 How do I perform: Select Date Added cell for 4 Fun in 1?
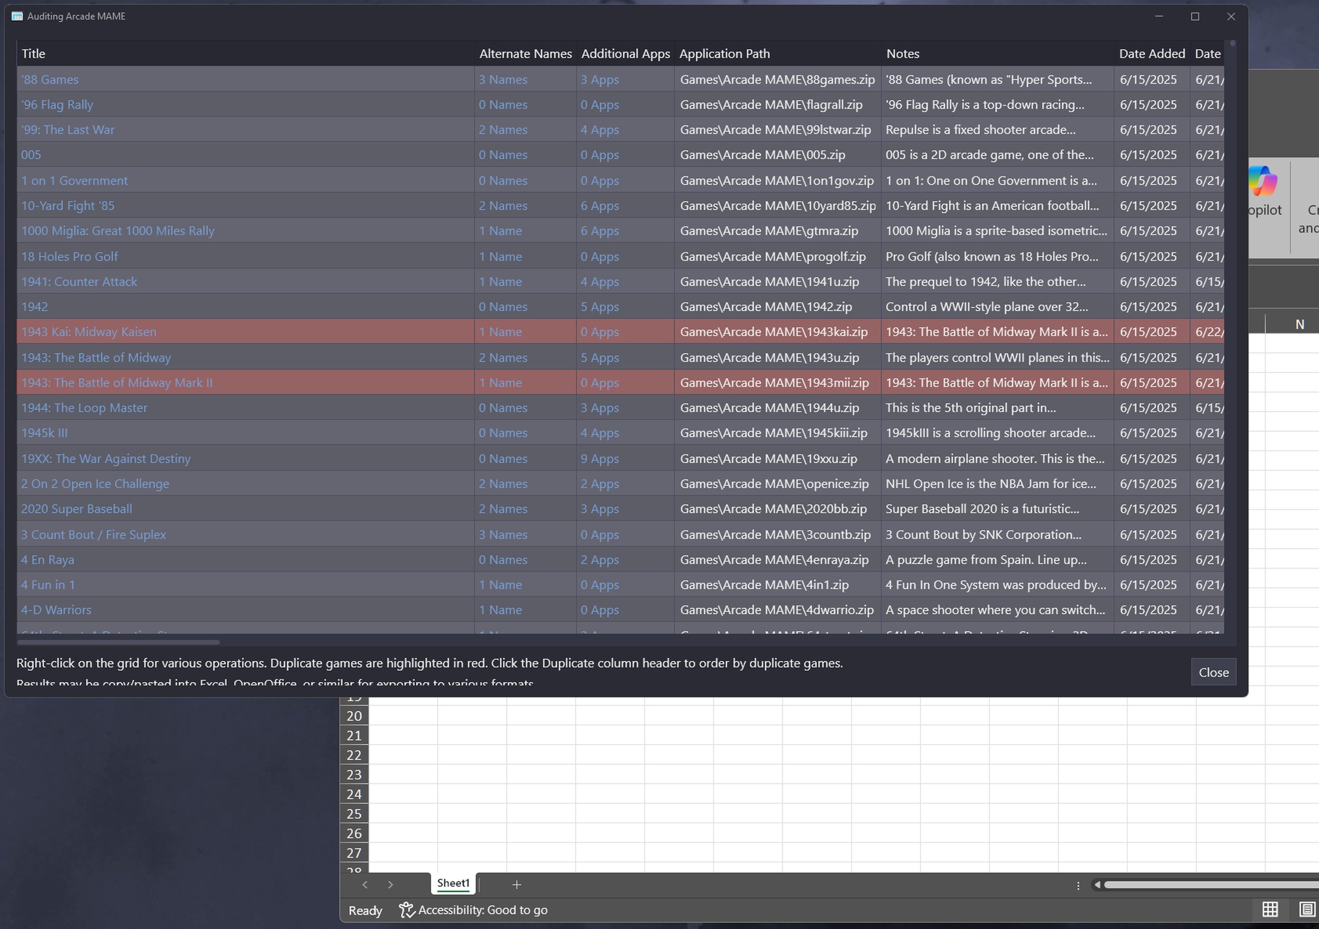(x=1152, y=585)
